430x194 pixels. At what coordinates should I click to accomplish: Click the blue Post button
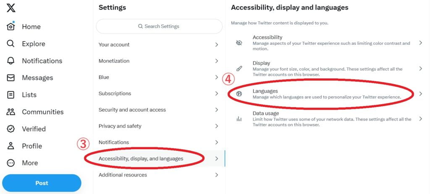[42, 183]
